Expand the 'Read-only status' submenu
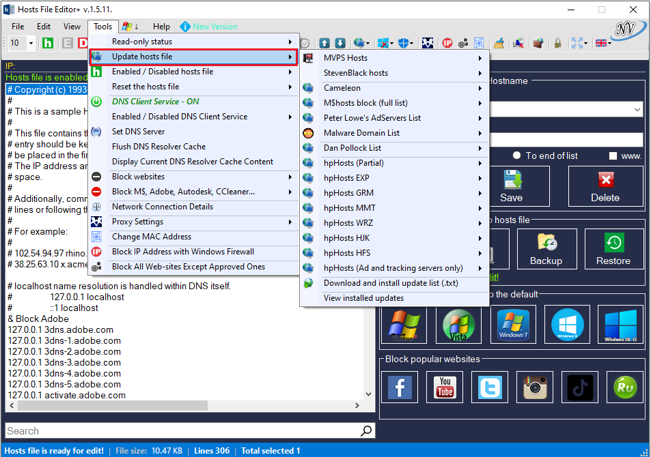This screenshot has width=651, height=457. [x=194, y=42]
